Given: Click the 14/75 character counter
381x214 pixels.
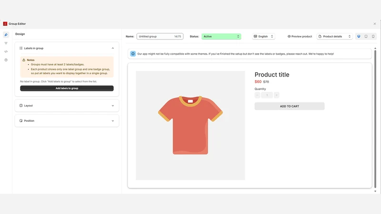Looking at the screenshot, I should (x=178, y=37).
